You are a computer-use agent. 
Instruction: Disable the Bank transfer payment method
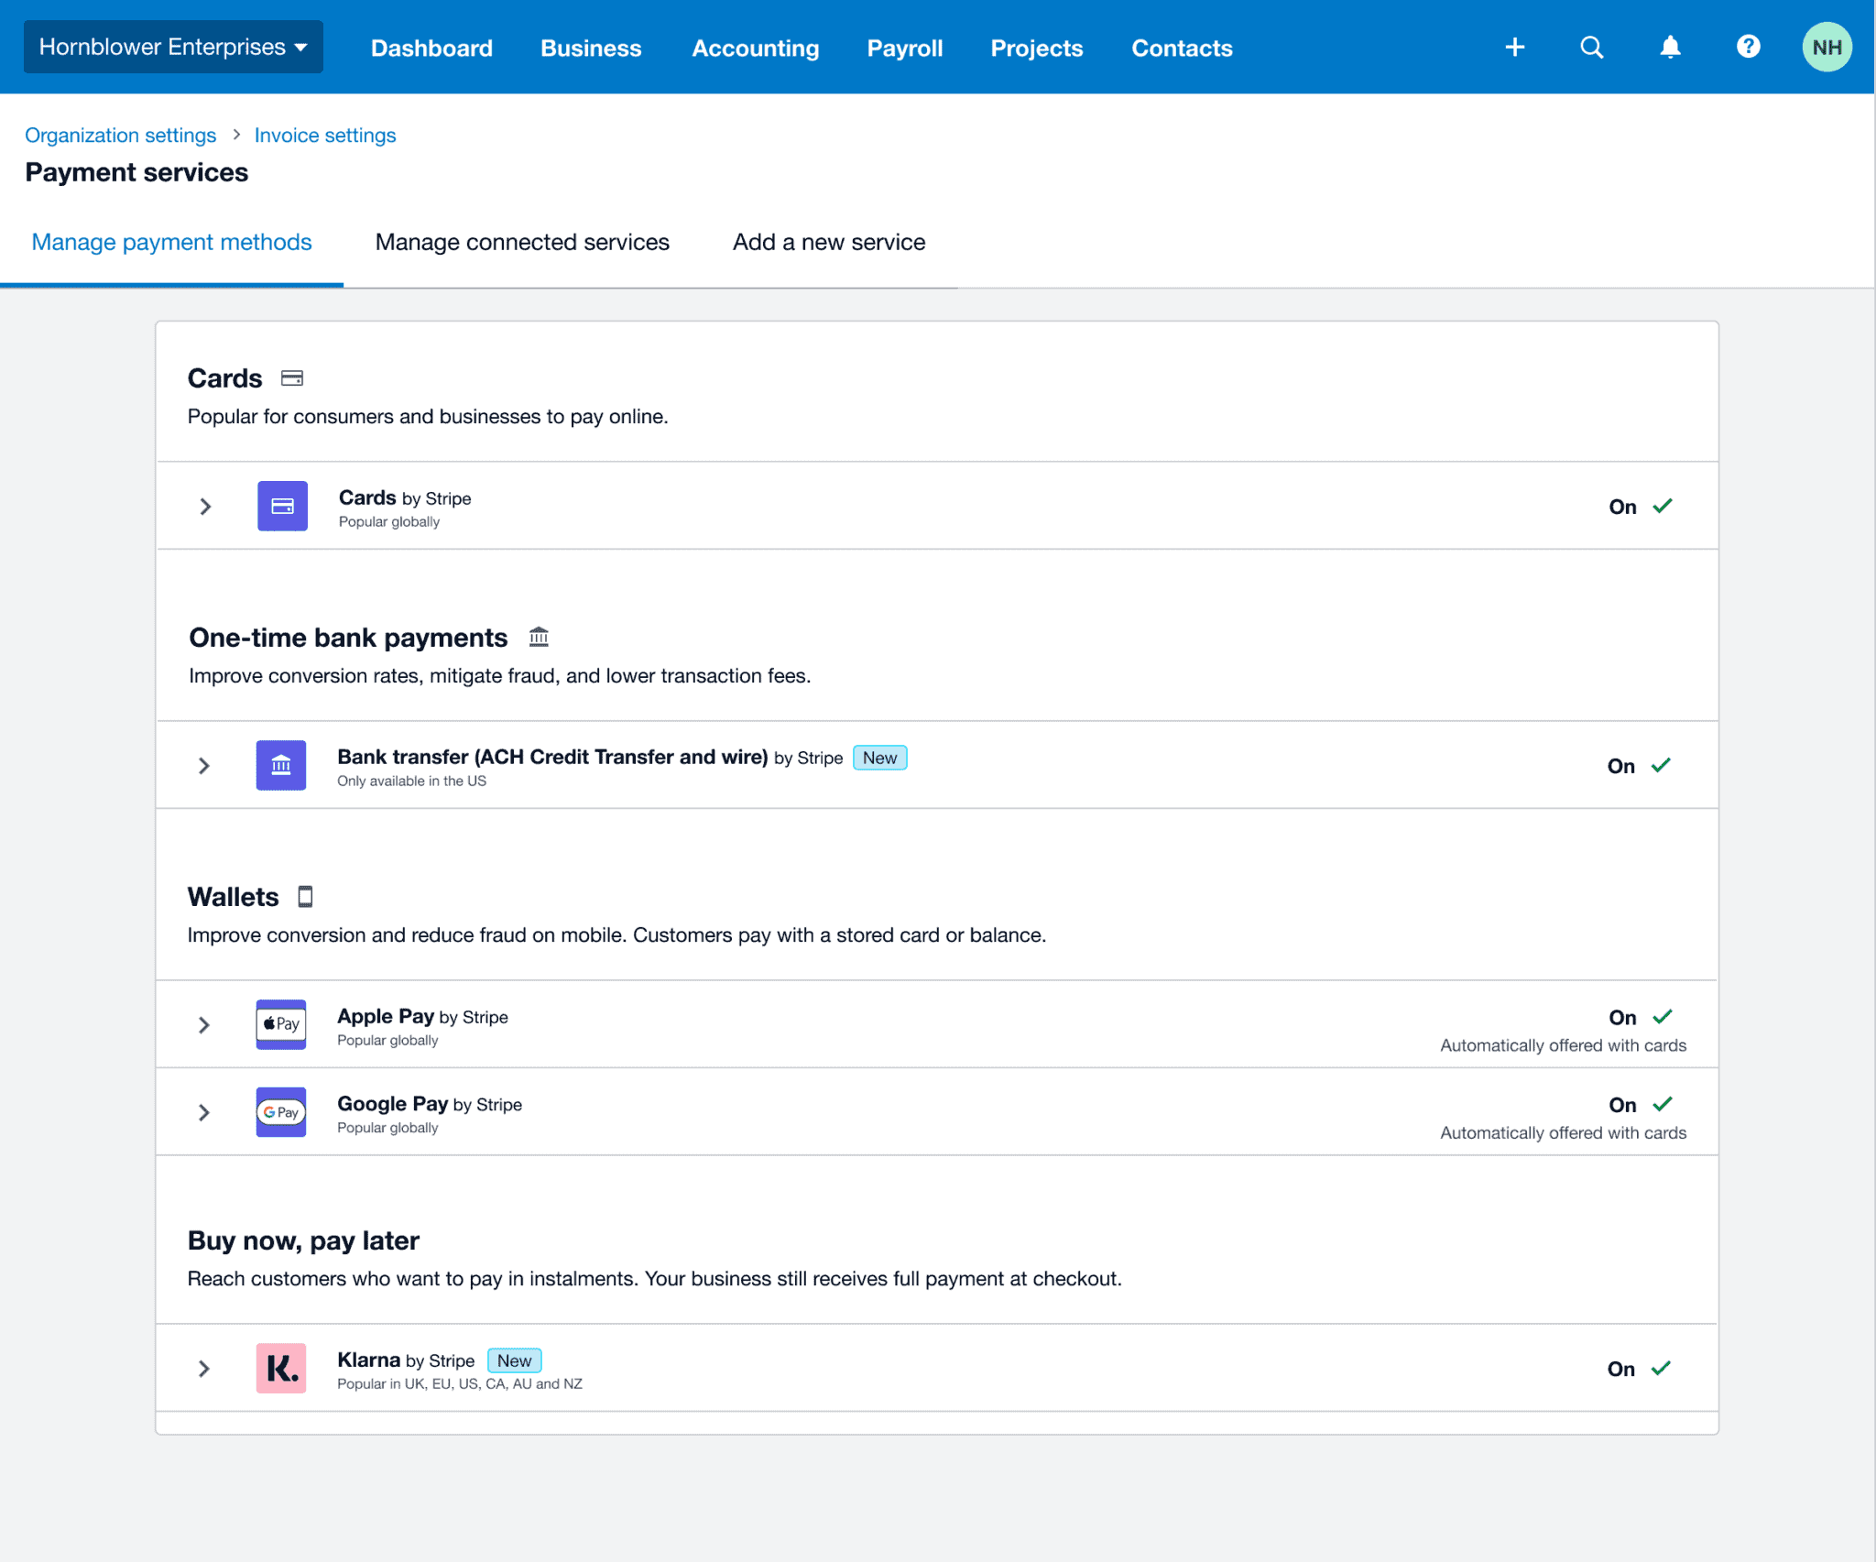tap(1639, 765)
